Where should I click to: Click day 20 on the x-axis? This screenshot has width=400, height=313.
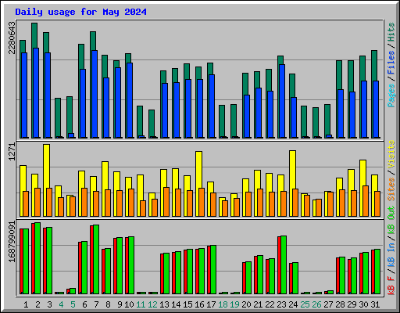[x=246, y=304]
